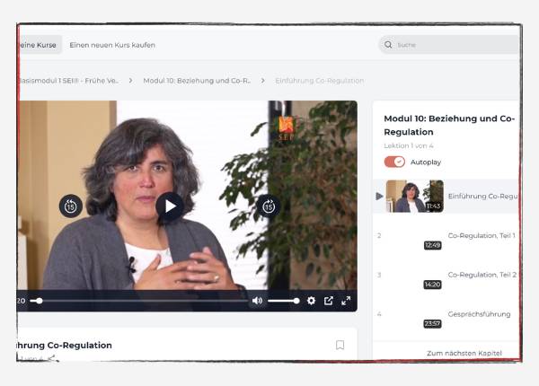Go to Basismodul 1 SEI breadcrumb

(68, 81)
